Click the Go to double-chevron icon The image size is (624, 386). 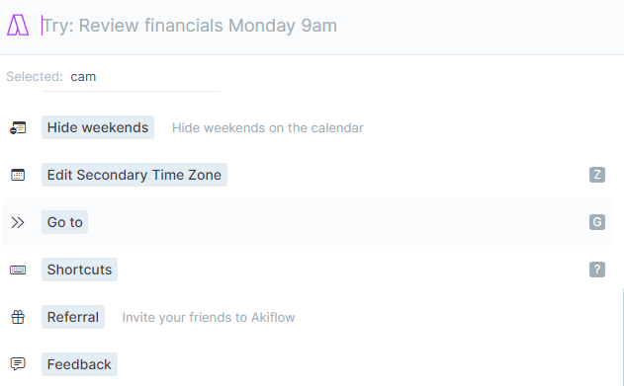(x=18, y=222)
